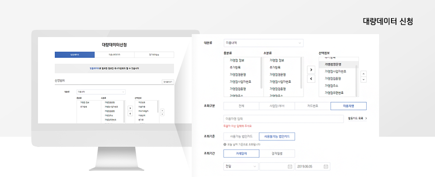Open calendar icon for the empty start date
Image resolution: width=435 pixels, height=177 pixels.
(290, 166)
